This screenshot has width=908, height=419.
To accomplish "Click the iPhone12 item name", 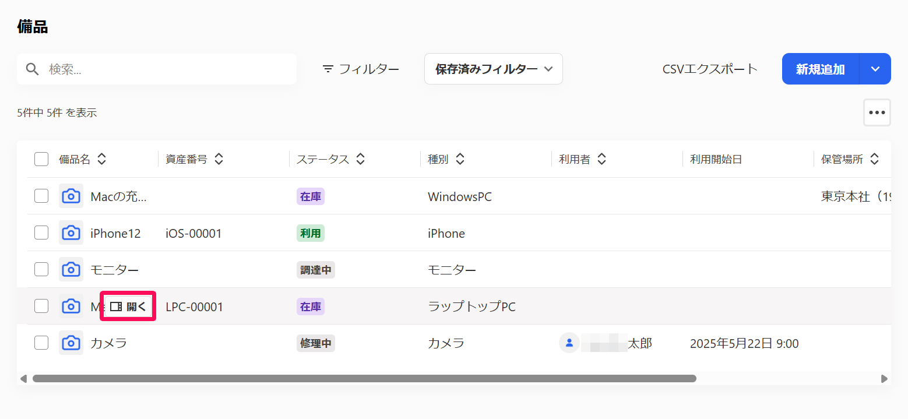I will 115,234.
